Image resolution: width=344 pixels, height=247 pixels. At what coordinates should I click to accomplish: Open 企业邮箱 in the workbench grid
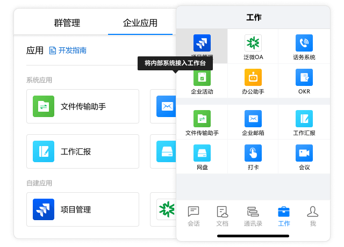(x=253, y=119)
